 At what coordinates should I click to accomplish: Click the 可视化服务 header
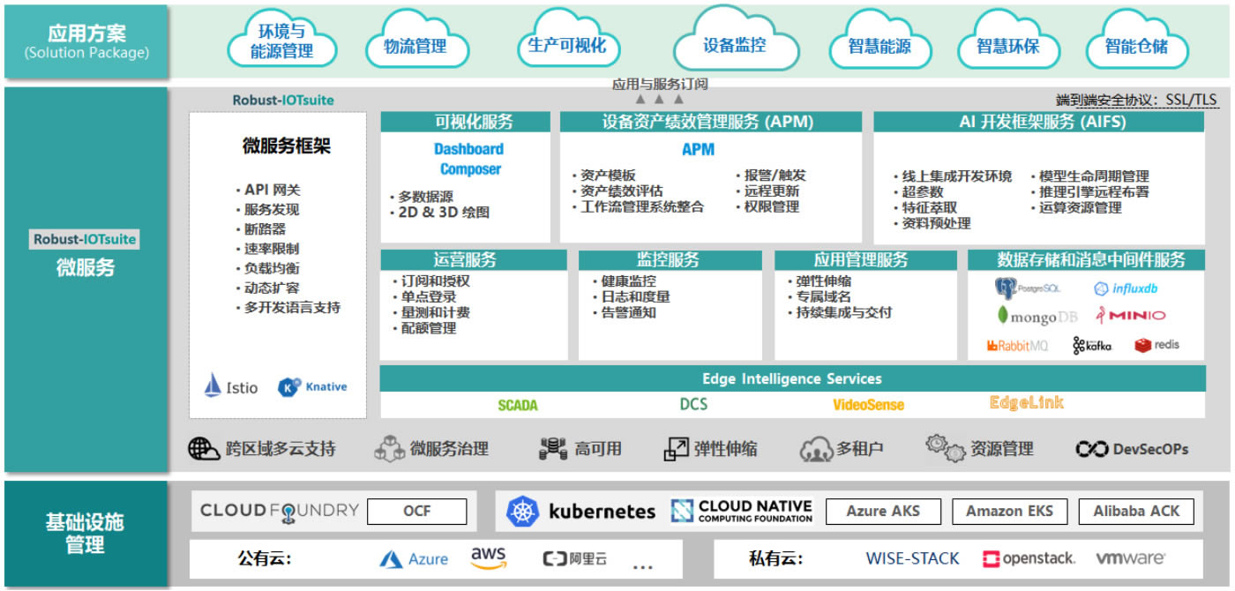465,122
